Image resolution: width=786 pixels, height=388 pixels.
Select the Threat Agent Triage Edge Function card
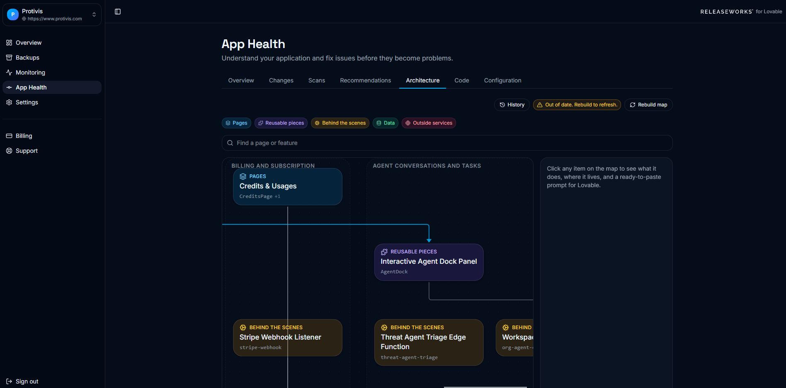click(x=429, y=342)
